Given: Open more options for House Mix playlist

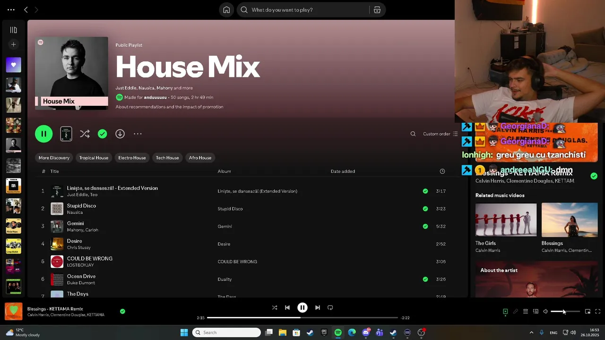Looking at the screenshot, I should pos(138,134).
